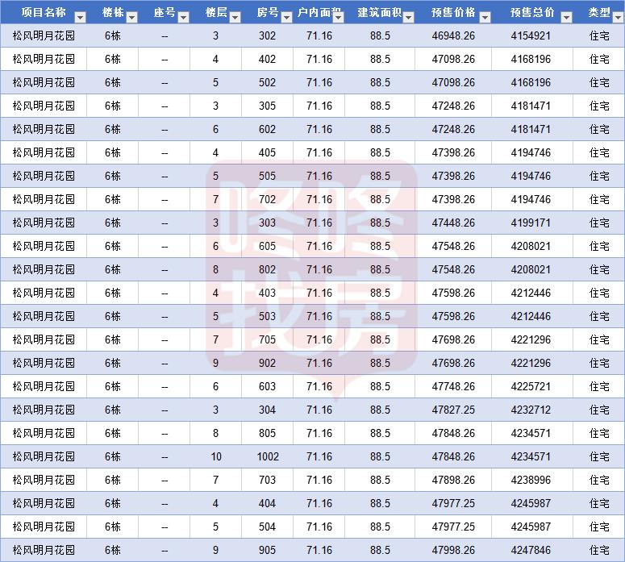The image size is (625, 562).
Task: Select the presale price cell 47748.26
Action: 452,386
